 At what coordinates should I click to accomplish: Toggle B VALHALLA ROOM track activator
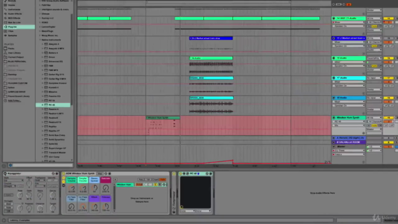pyautogui.click(x=388, y=142)
